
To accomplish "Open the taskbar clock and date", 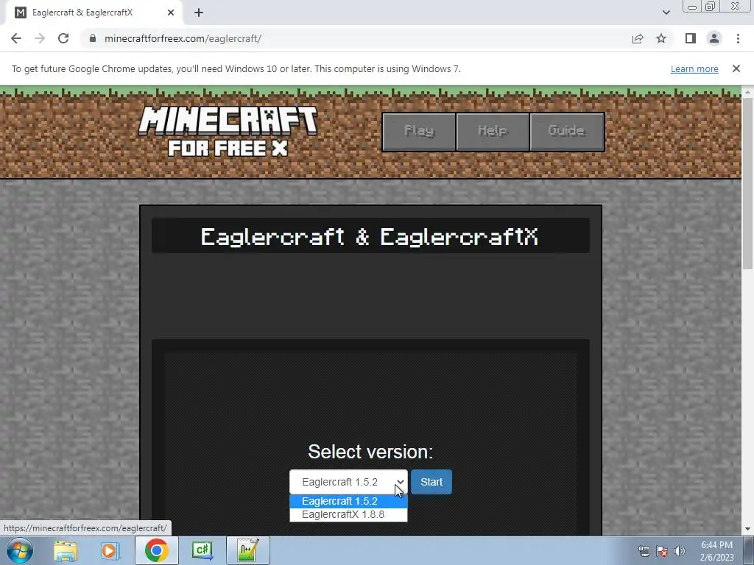I will [x=716, y=551].
